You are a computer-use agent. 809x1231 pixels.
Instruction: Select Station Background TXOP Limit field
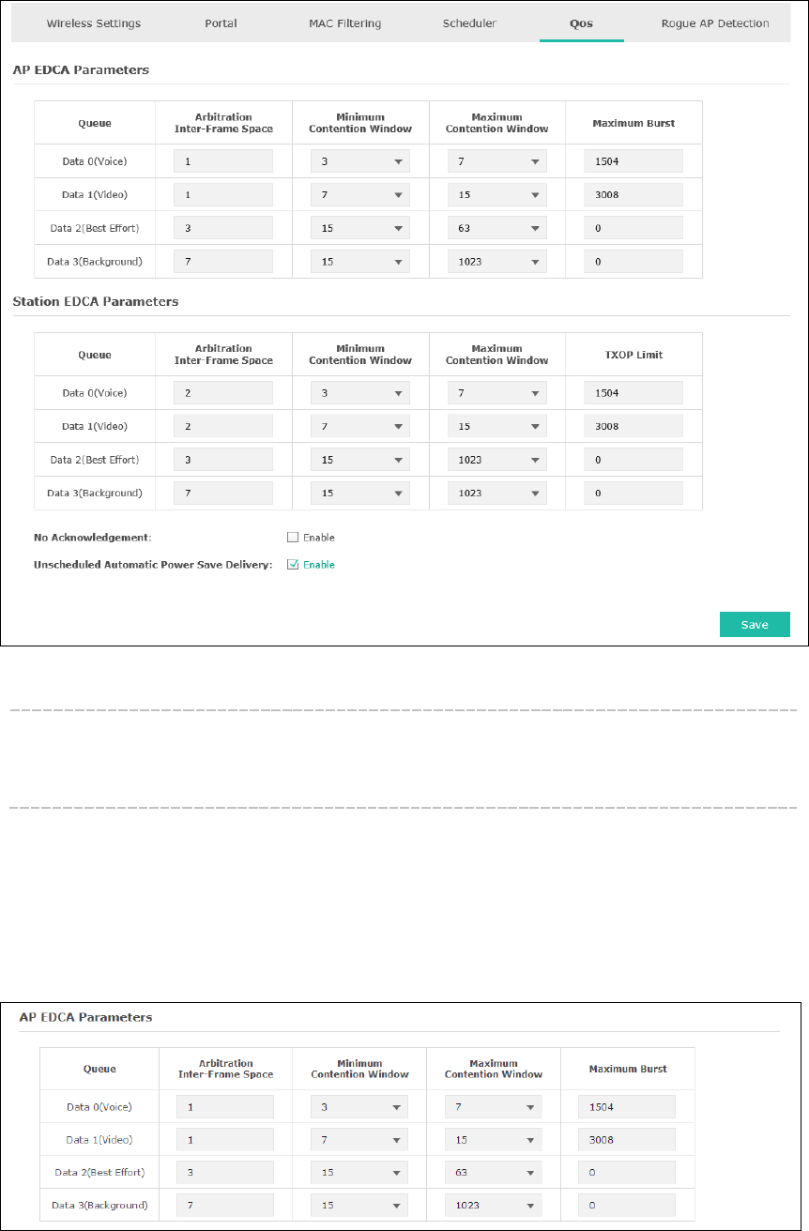click(x=633, y=493)
